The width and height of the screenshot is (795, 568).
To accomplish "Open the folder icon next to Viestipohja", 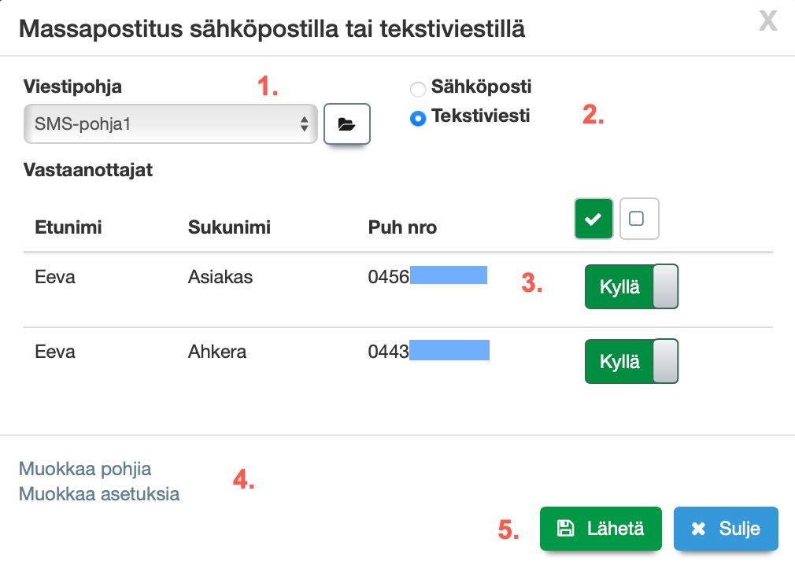I will point(346,124).
